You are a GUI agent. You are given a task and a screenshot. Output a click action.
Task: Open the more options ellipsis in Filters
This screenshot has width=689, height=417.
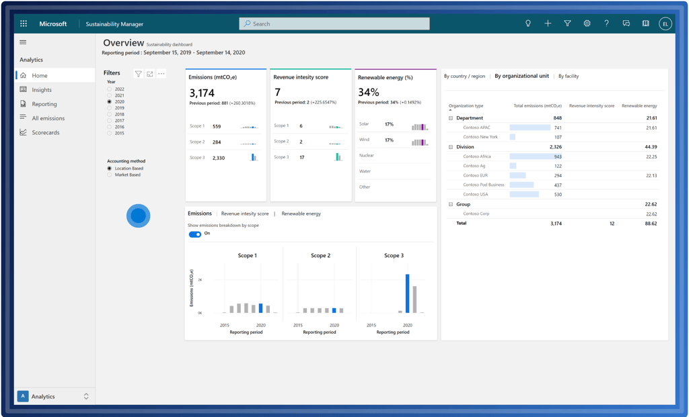point(161,74)
